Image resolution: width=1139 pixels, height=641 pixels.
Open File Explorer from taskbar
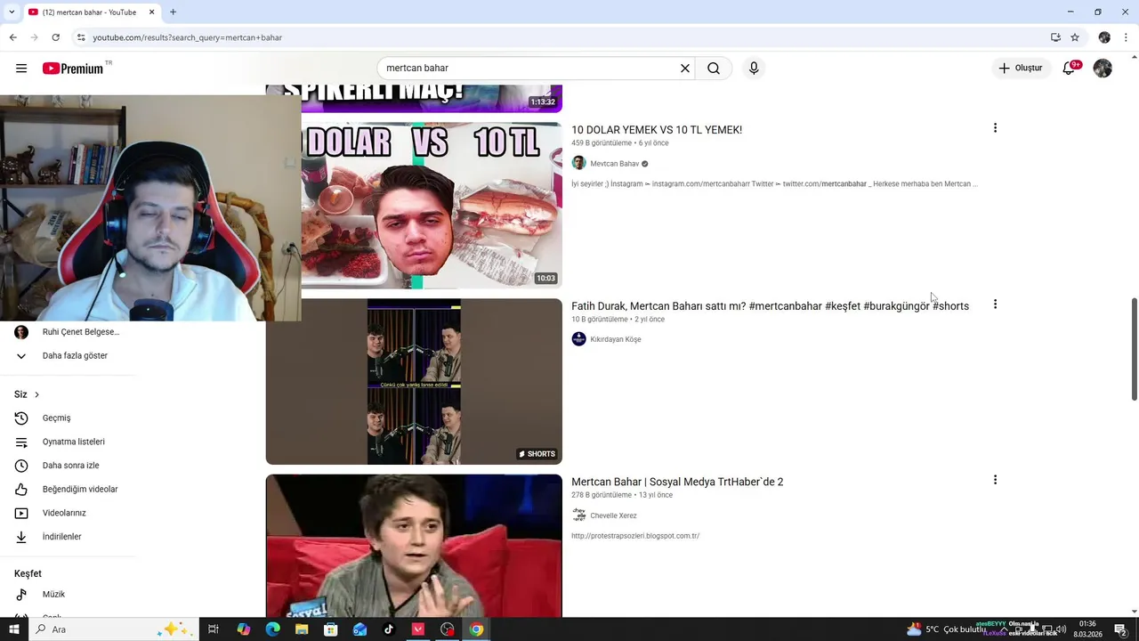(x=302, y=629)
